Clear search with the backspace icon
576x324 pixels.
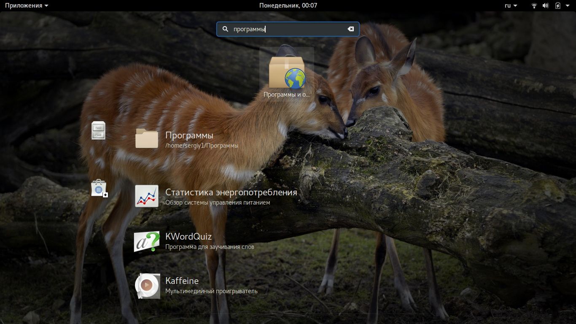(350, 29)
